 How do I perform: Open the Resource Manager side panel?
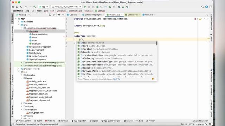coord(12,35)
